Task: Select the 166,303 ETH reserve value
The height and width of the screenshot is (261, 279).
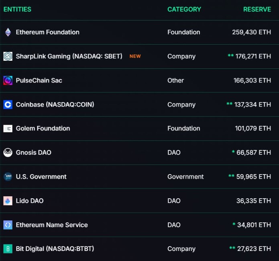Action: (253, 80)
